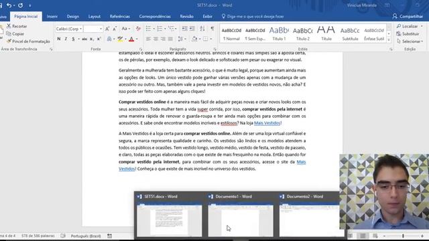429x241 pixels.
Task: Align text right
Action: (163, 39)
